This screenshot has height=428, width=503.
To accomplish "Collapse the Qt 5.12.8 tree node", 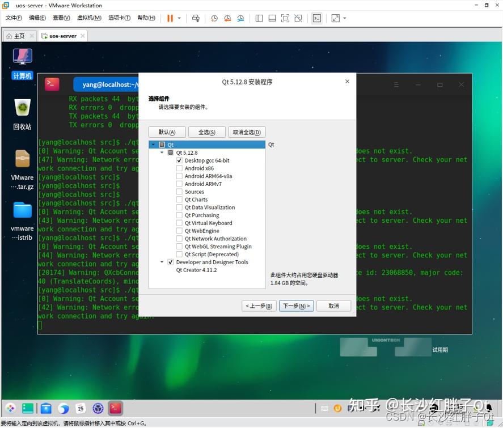I will click(x=162, y=152).
